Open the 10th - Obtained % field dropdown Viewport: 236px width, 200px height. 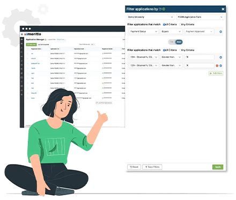pos(144,57)
